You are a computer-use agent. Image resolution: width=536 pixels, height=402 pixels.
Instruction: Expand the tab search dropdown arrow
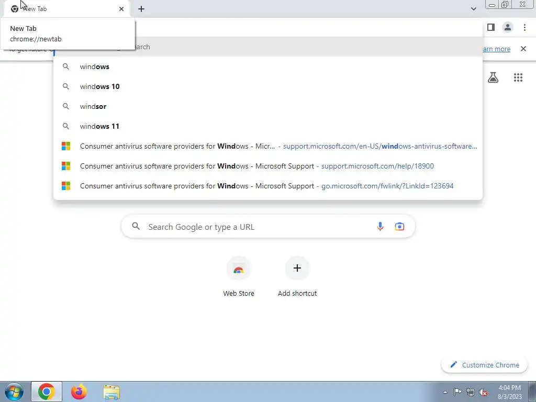coord(473,9)
